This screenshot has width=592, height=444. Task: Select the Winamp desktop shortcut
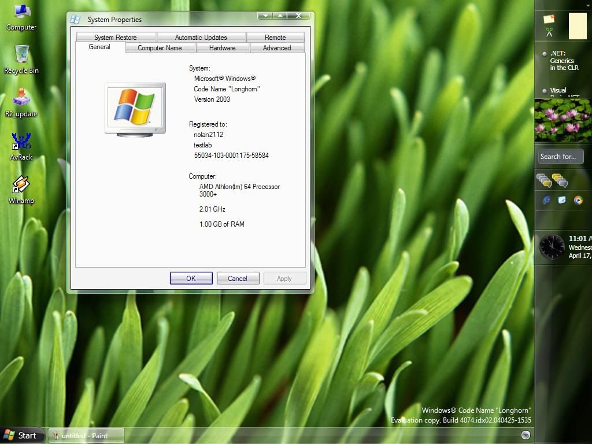(21, 190)
